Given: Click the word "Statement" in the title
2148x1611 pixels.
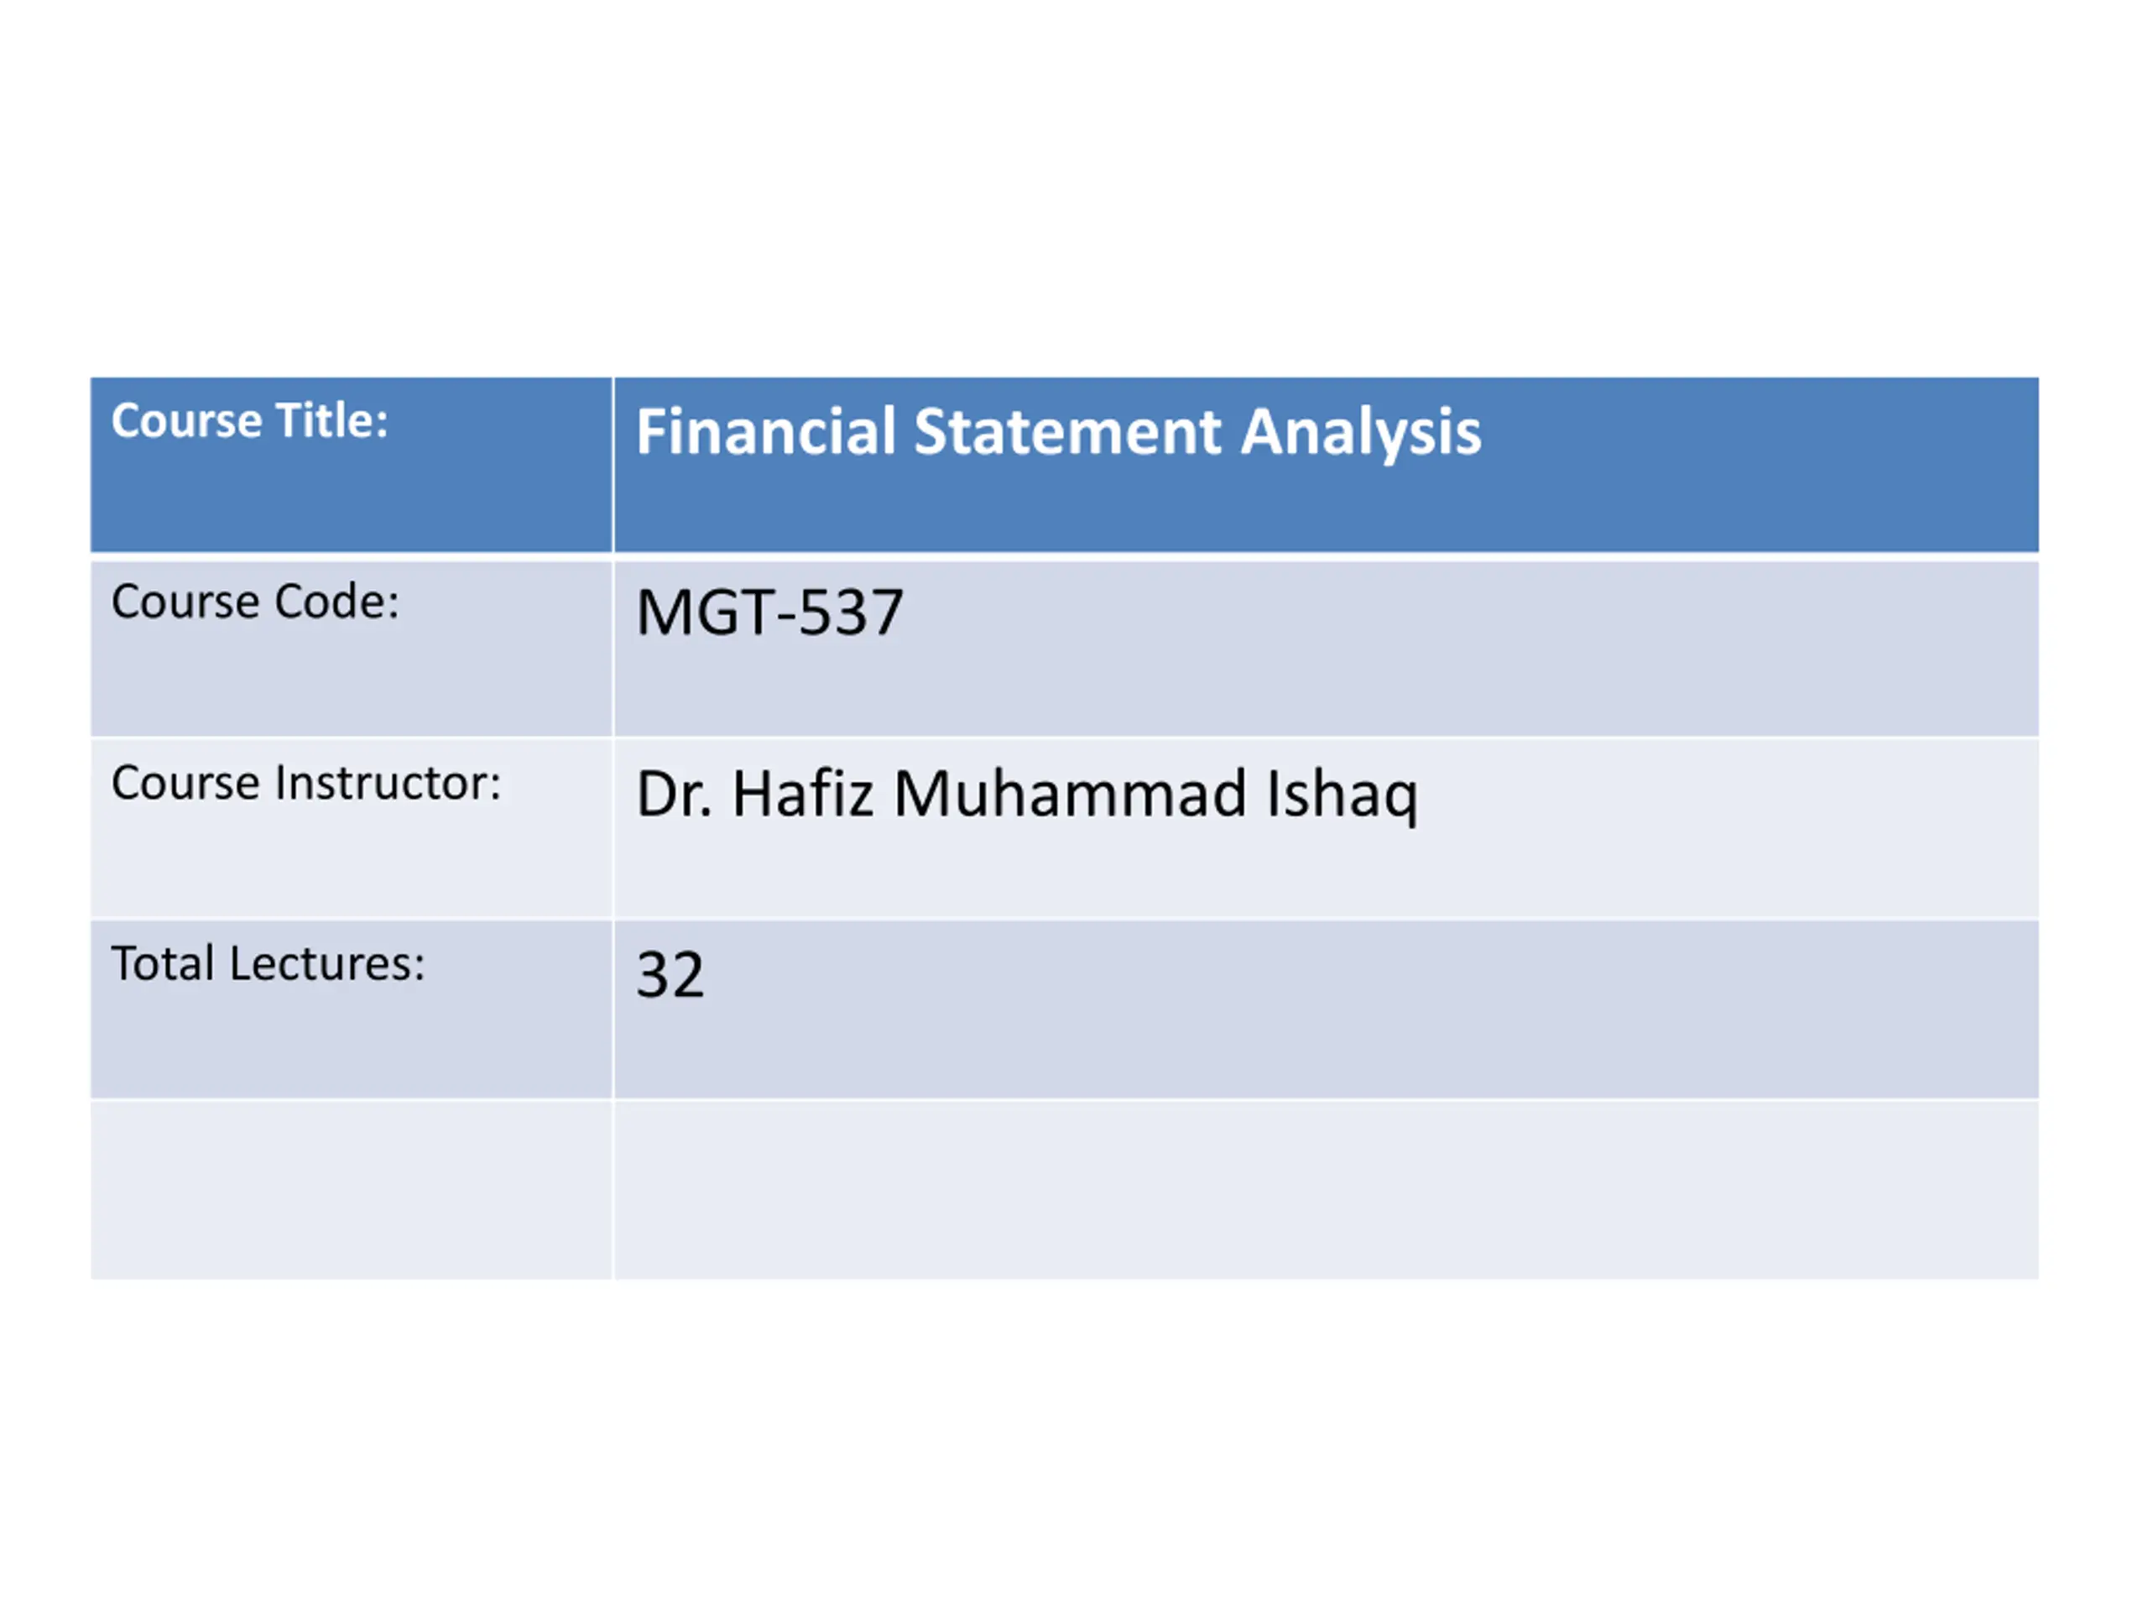Looking at the screenshot, I should [x=1066, y=432].
